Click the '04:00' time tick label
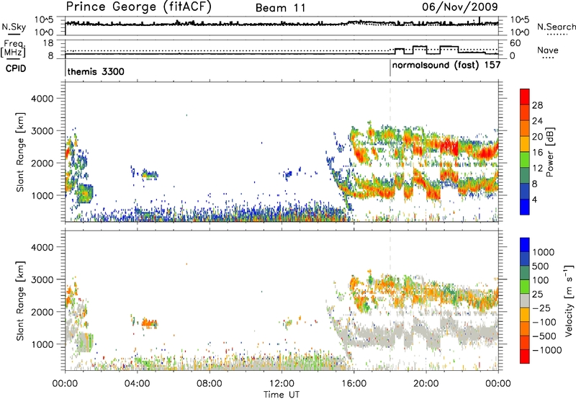The height and width of the screenshot is (399, 576). click(x=137, y=384)
